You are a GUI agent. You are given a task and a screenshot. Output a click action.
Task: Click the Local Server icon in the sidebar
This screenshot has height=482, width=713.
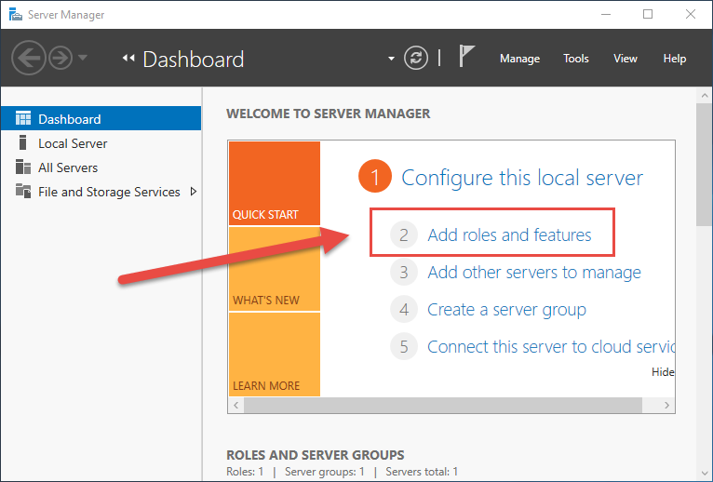coord(22,142)
